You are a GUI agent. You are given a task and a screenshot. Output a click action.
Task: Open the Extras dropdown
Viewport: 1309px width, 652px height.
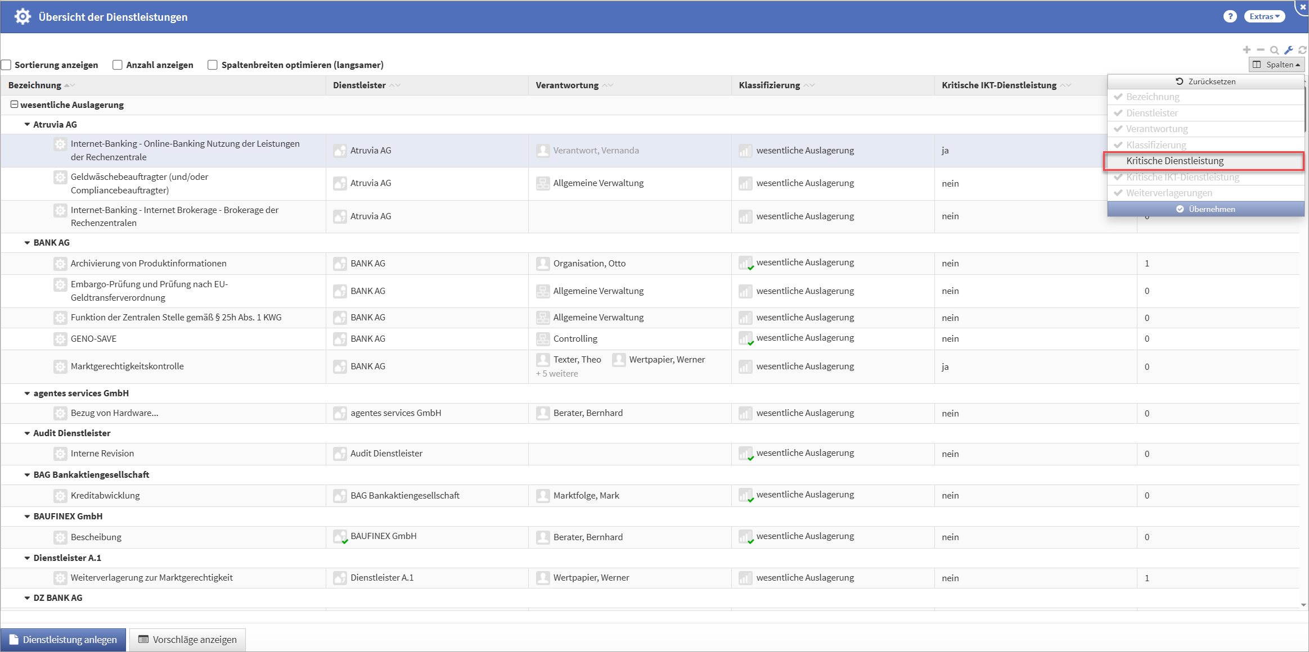1264,16
